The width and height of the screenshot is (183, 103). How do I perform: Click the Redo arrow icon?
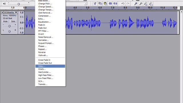[128, 4]
